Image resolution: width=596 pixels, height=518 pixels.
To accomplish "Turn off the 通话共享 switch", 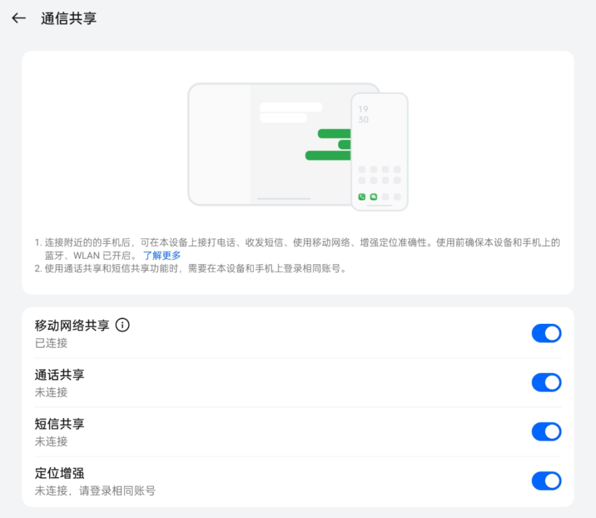I will 546,382.
